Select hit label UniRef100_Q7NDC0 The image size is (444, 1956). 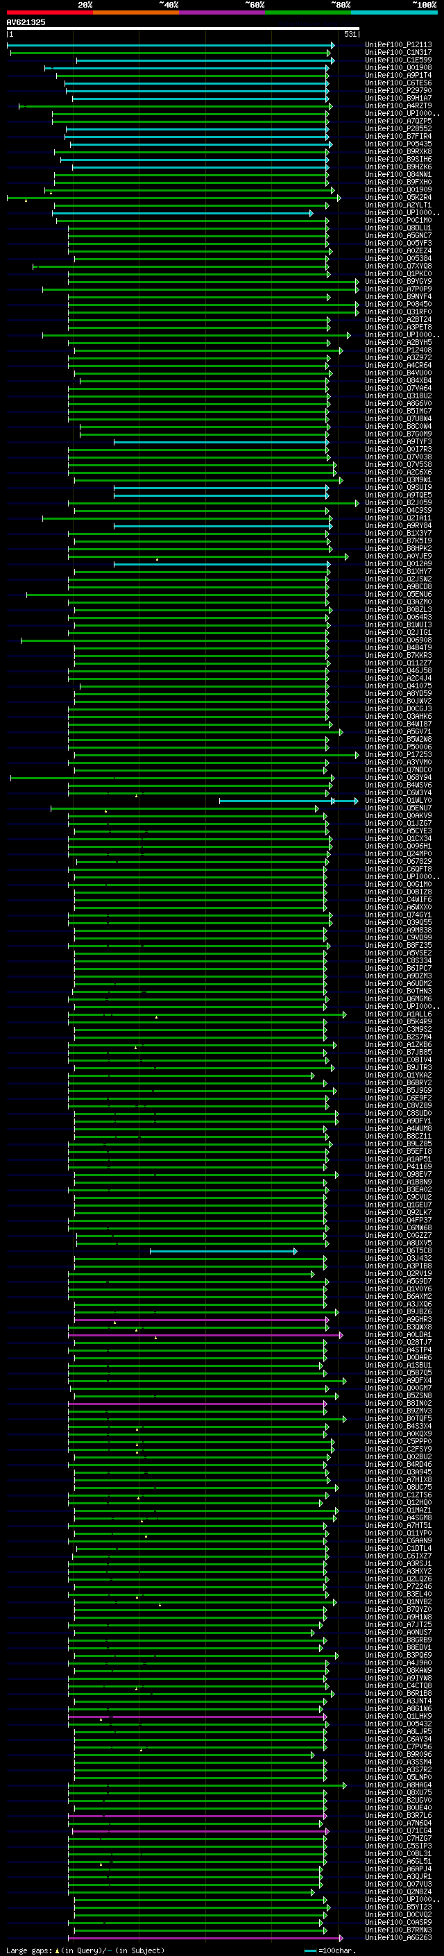point(398,770)
